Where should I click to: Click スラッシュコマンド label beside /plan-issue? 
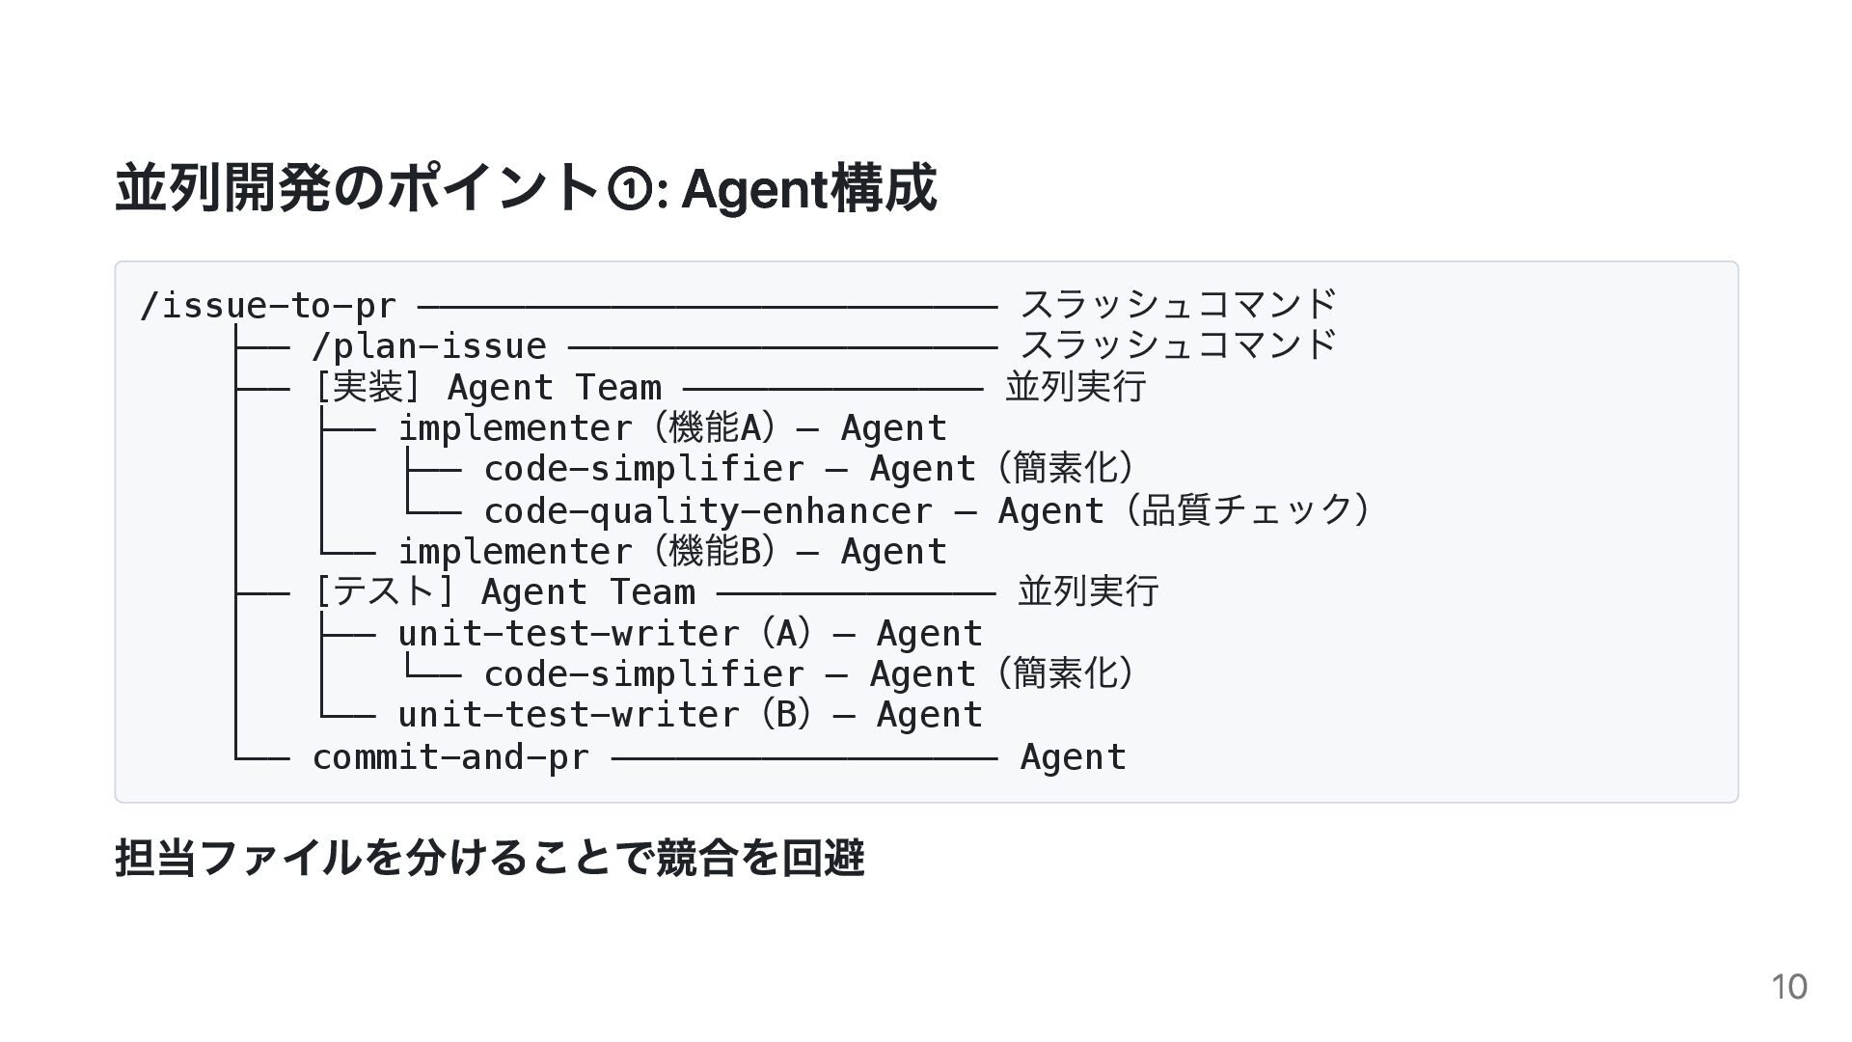(x=1178, y=345)
